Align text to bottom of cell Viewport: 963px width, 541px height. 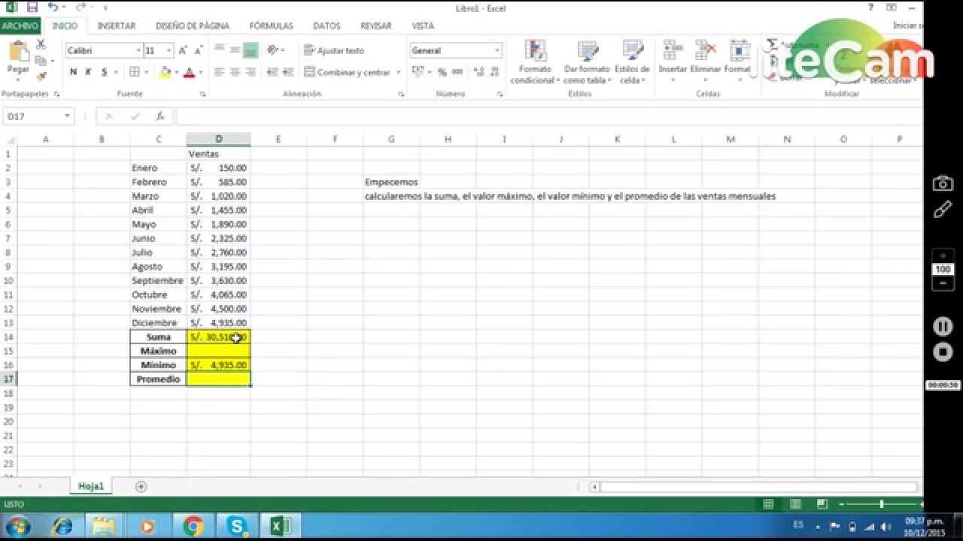[x=251, y=50]
